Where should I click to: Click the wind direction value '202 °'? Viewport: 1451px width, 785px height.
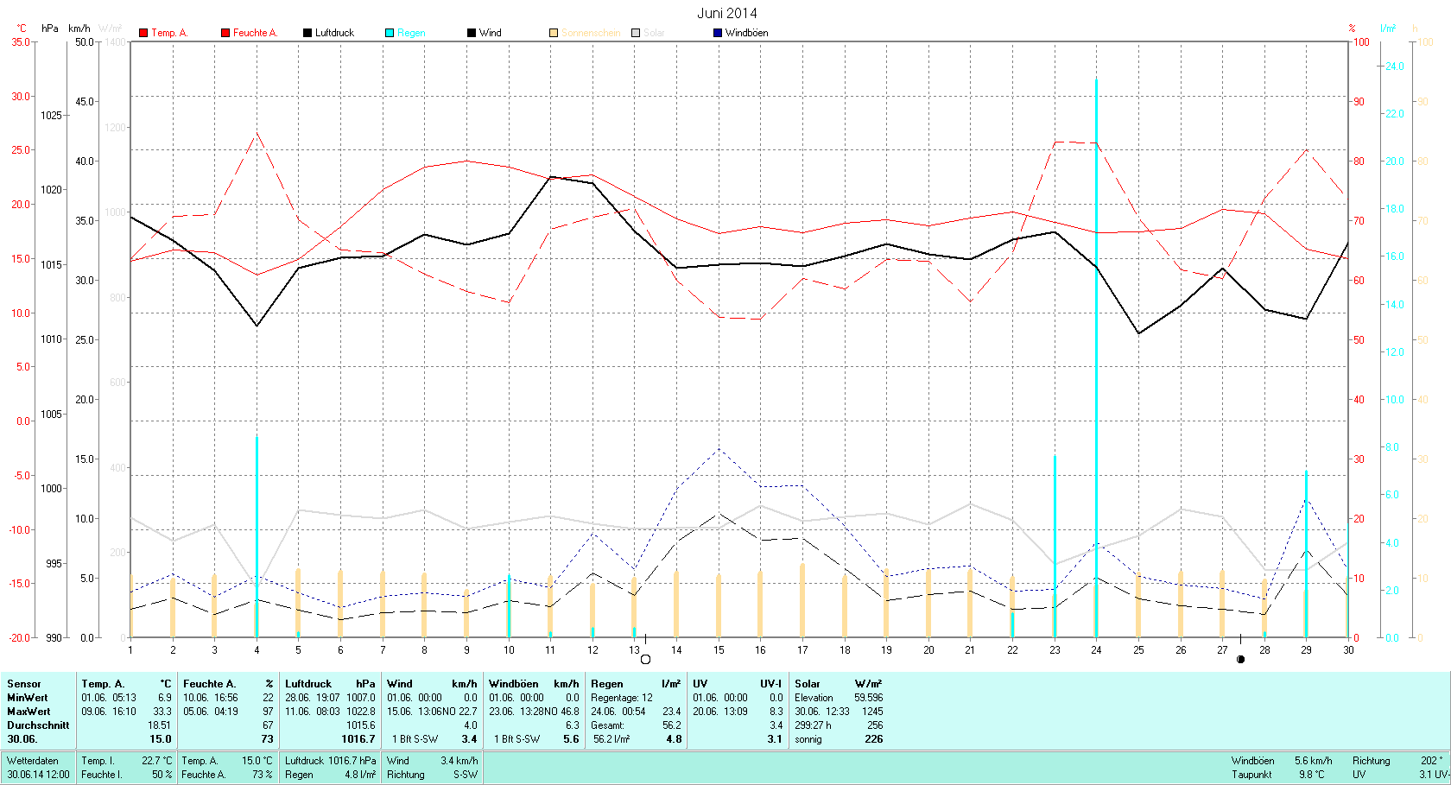(1431, 761)
